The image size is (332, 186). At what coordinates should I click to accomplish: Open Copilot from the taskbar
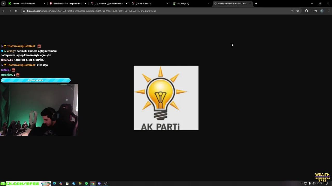coord(61,183)
